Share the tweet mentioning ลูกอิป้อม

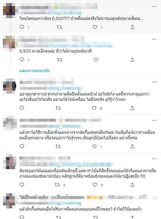(x=132, y=147)
